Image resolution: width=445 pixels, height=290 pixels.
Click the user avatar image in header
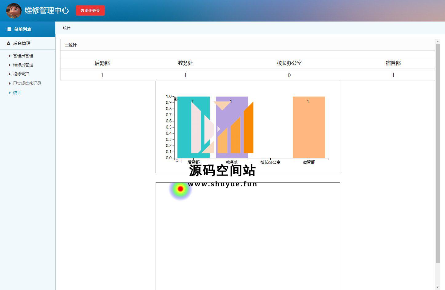tap(14, 11)
